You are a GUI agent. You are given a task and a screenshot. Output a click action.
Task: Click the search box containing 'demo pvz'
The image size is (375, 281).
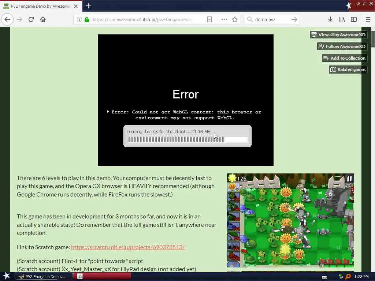[271, 19]
